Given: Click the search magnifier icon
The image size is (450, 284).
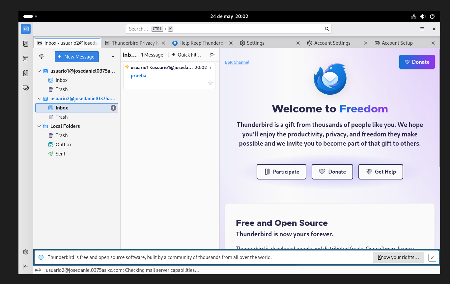Looking at the screenshot, I should 327,29.
